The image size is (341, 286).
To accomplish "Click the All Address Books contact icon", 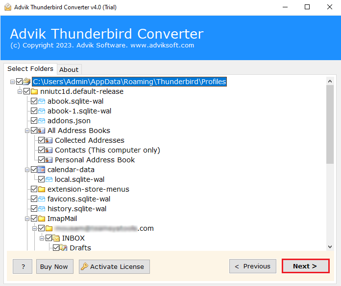I will pos(42,131).
